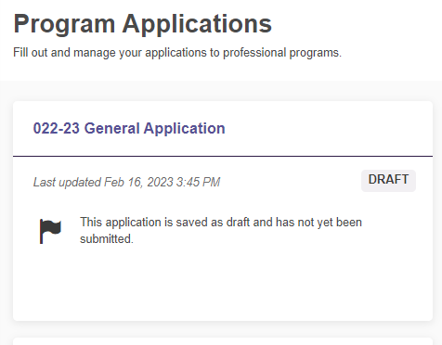442x345 pixels.
Task: Click the divider line under the application title
Action: point(223,157)
